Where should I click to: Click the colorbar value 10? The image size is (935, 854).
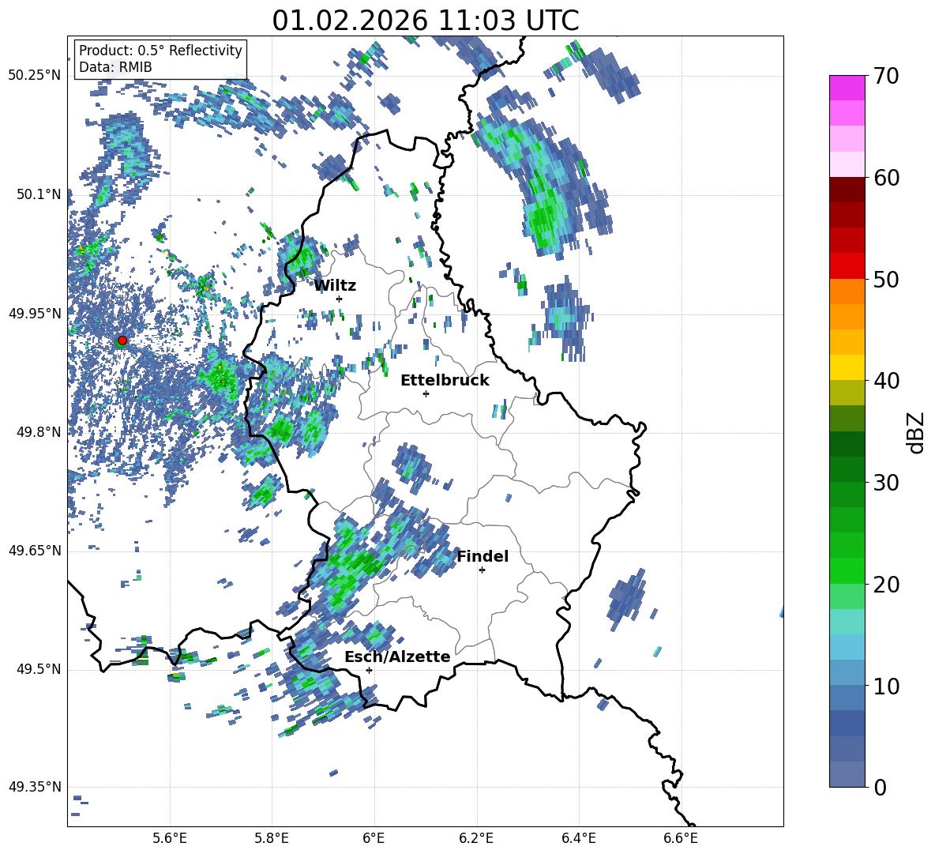tap(886, 686)
